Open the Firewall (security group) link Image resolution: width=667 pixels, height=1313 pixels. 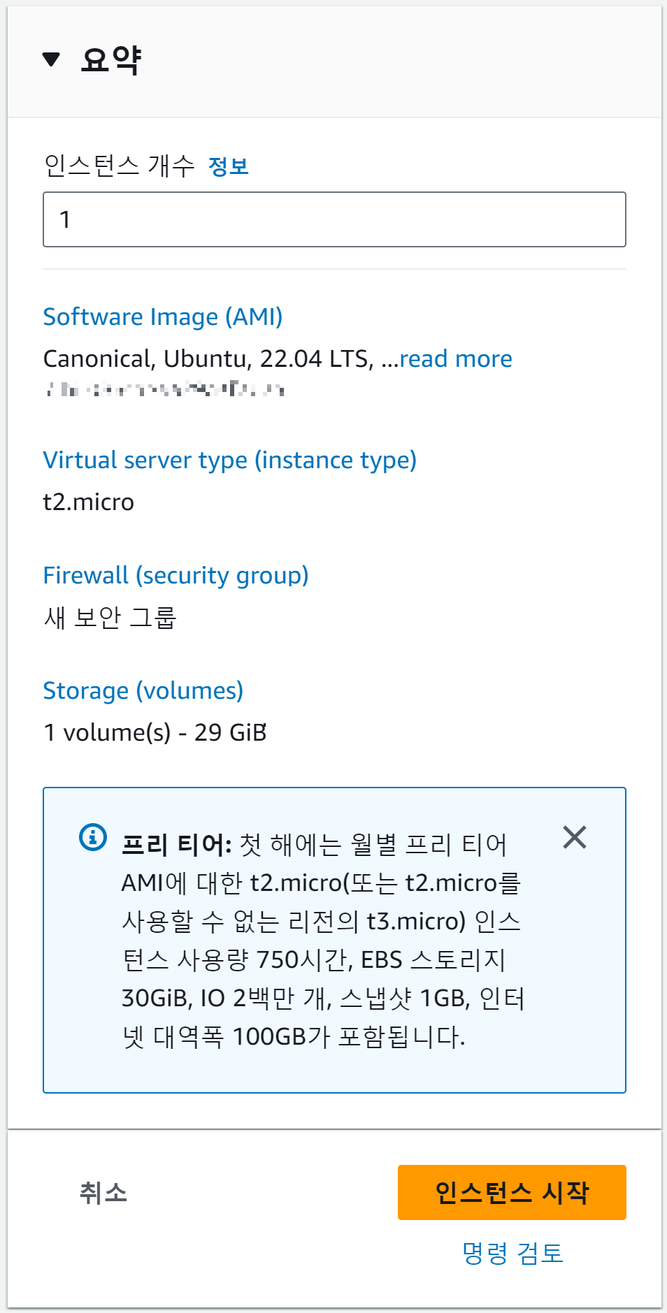(176, 576)
